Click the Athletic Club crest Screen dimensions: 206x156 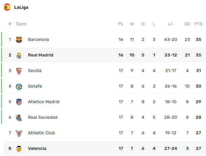(19, 133)
